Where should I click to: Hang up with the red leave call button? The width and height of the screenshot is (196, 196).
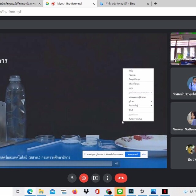[121, 178]
